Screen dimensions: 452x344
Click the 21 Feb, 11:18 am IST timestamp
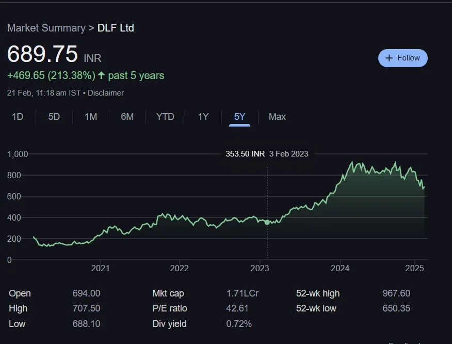click(44, 93)
